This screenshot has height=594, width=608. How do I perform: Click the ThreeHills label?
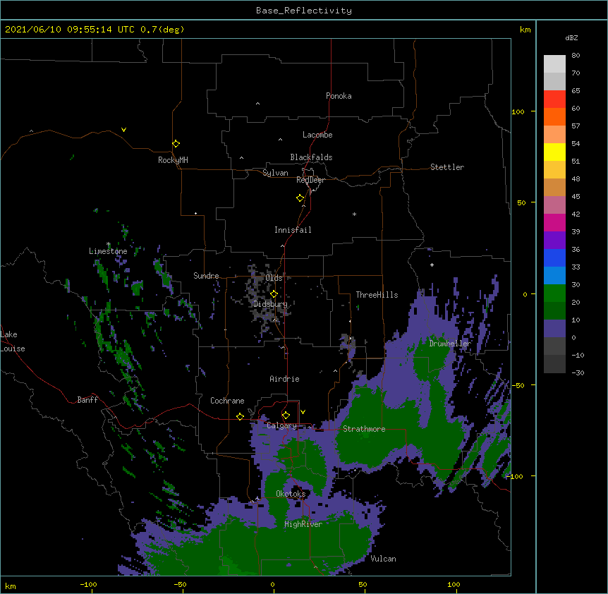[x=377, y=295]
